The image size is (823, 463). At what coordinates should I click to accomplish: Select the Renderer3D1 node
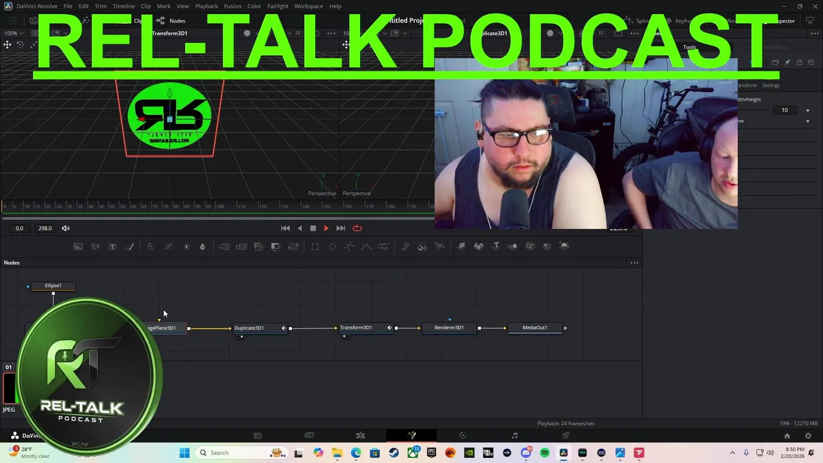[449, 328]
